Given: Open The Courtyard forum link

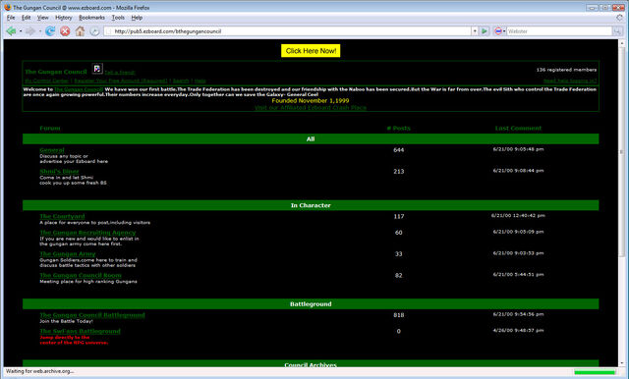Looking at the screenshot, I should pyautogui.click(x=62, y=216).
